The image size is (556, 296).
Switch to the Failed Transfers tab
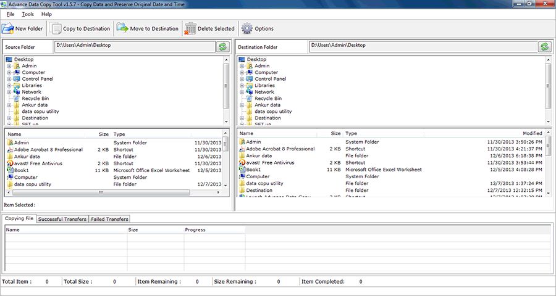tap(109, 219)
